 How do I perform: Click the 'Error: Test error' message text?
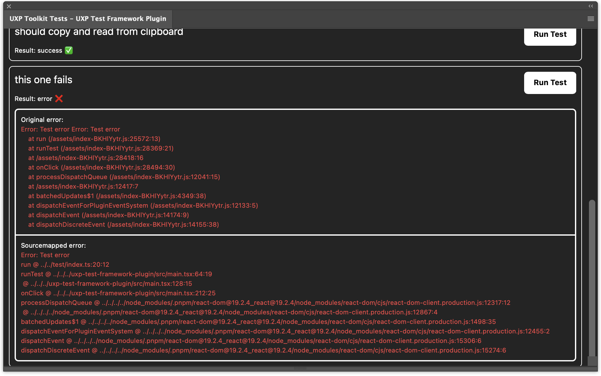pyautogui.click(x=45, y=255)
